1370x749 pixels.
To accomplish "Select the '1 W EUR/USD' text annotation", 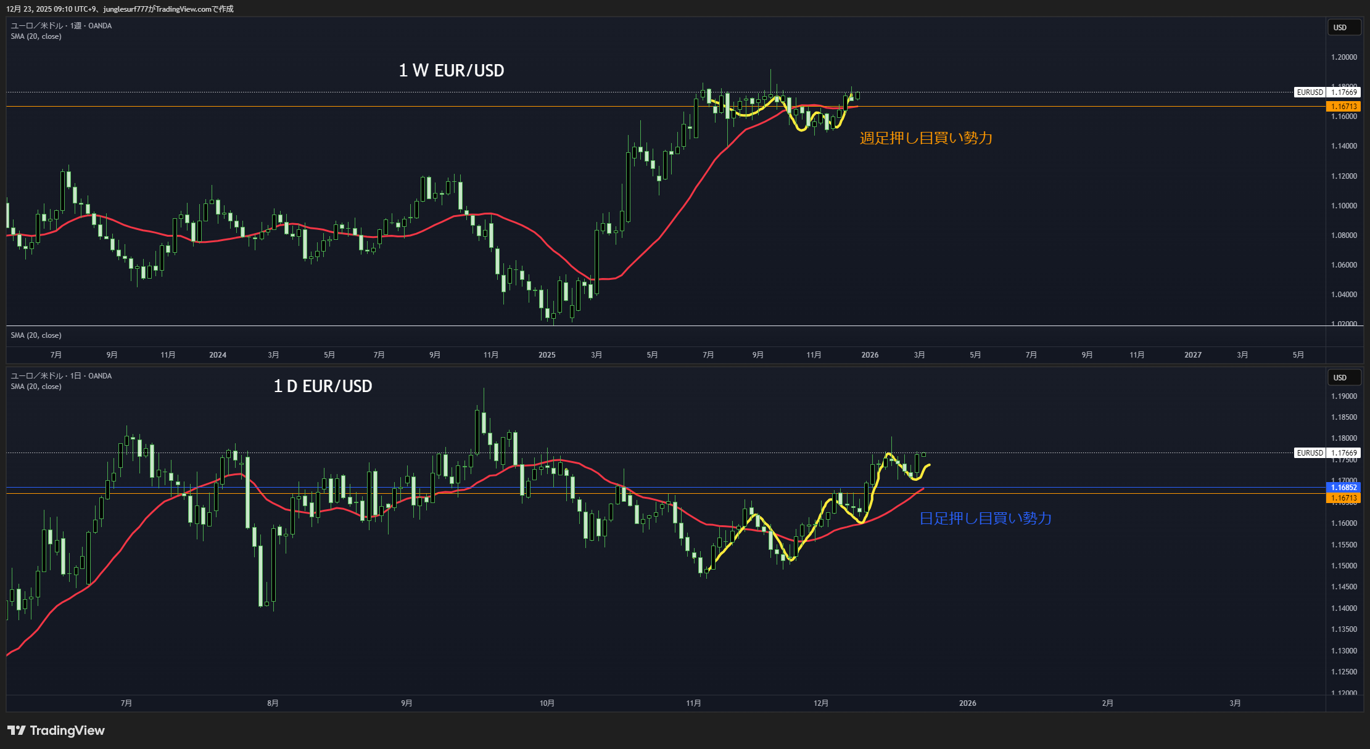I will tap(451, 71).
